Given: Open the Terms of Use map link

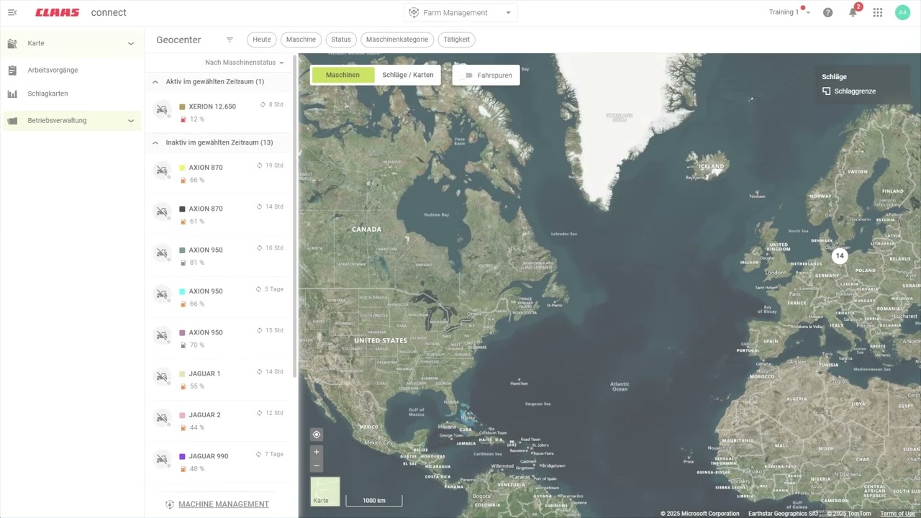Looking at the screenshot, I should (897, 514).
